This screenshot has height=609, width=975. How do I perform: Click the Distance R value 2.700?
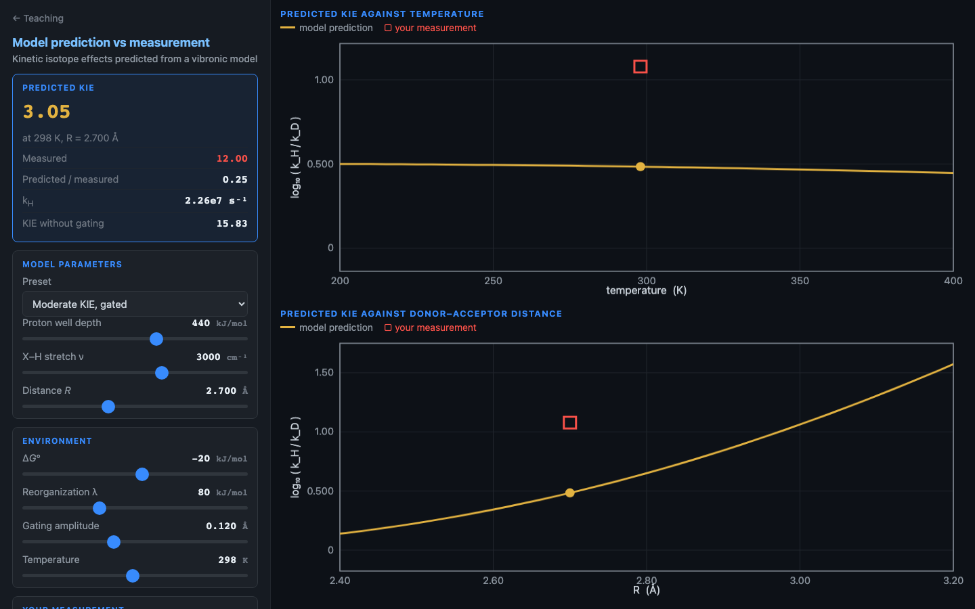pos(221,390)
